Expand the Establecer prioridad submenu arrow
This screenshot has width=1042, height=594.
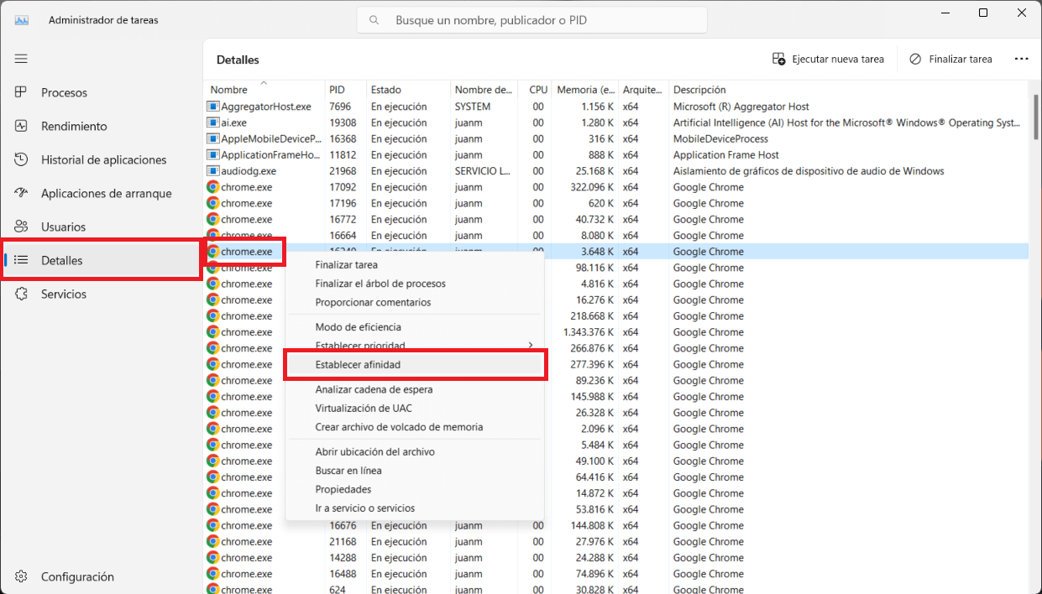pos(530,346)
